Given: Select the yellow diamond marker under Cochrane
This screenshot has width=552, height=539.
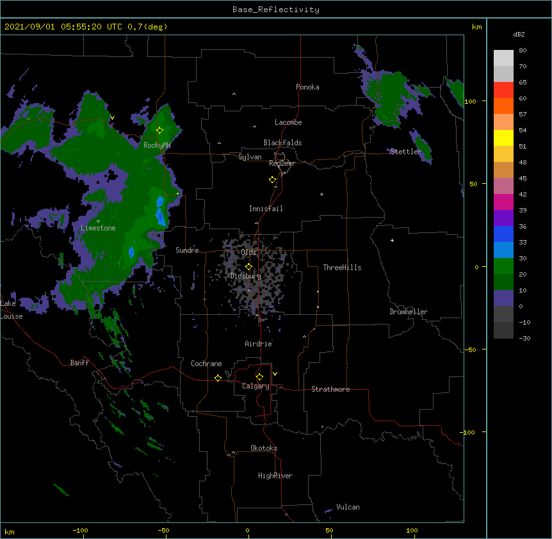Looking at the screenshot, I should [x=218, y=378].
